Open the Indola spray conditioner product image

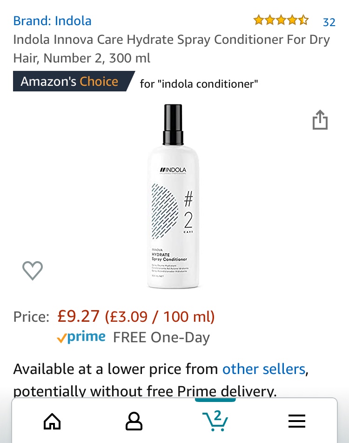(173, 196)
